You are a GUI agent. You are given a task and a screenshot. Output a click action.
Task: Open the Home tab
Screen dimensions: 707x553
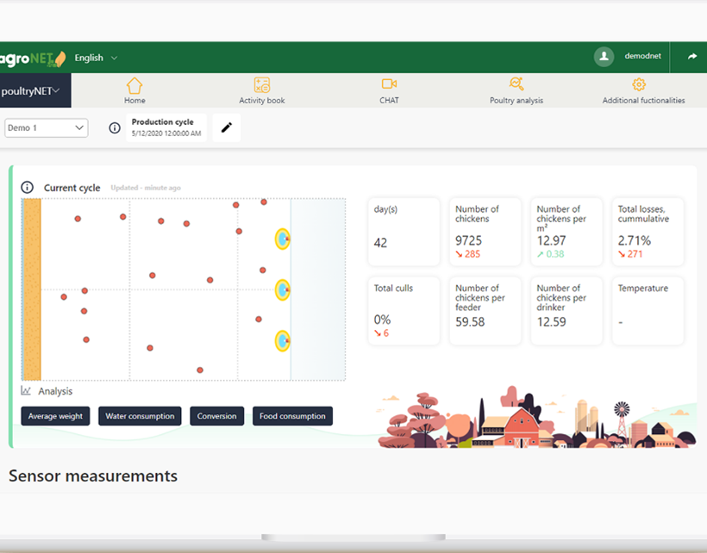click(x=135, y=90)
